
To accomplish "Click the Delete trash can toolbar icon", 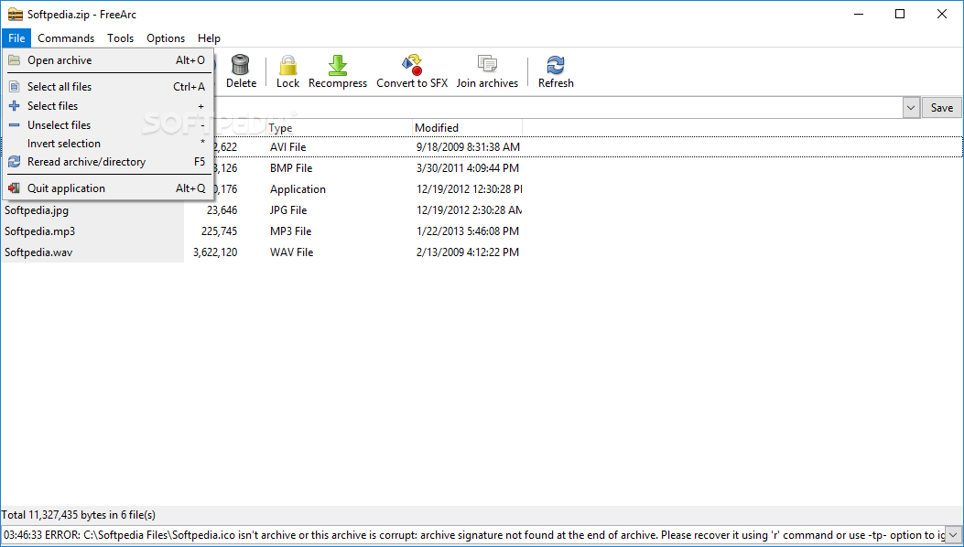I will [241, 65].
